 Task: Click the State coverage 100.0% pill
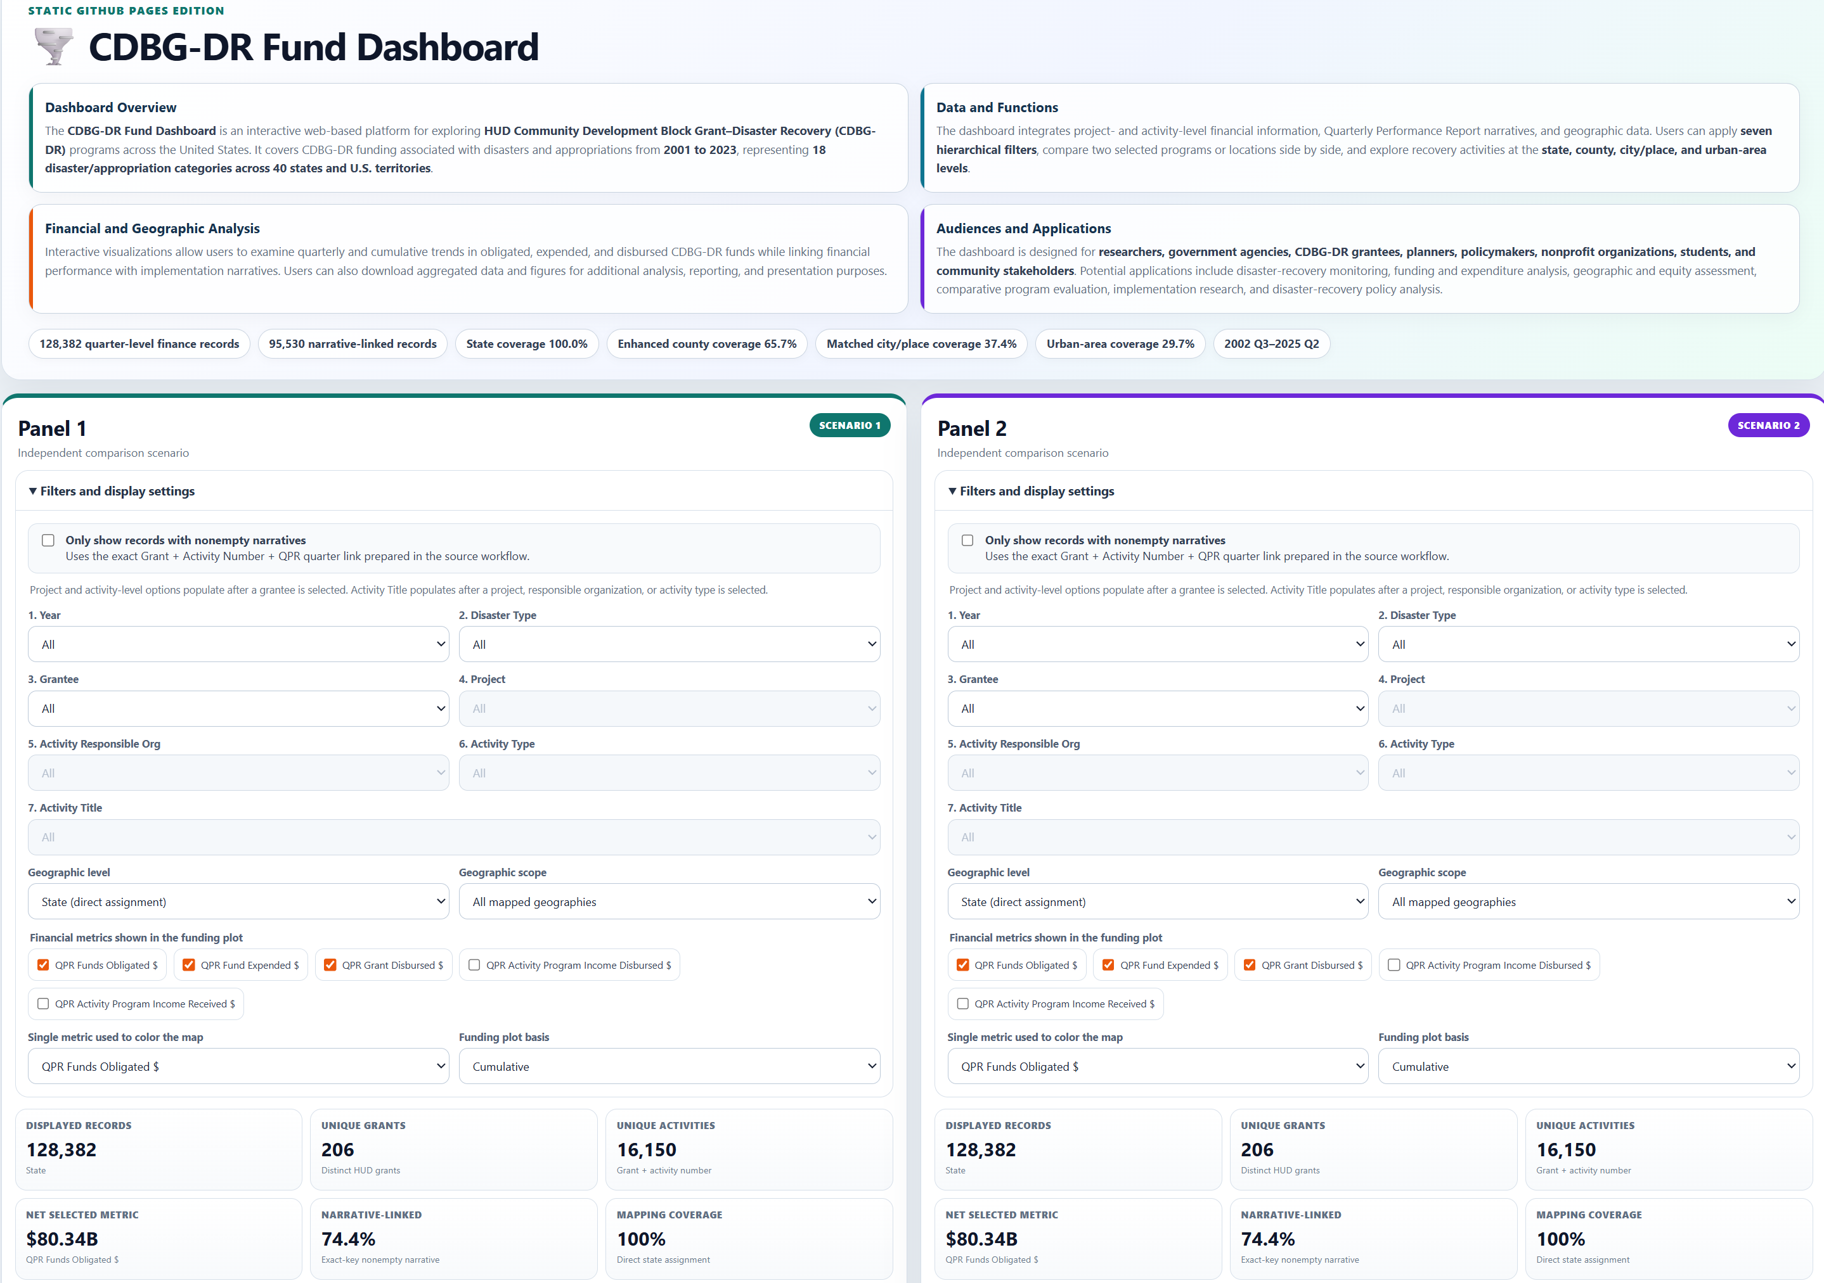coord(527,344)
